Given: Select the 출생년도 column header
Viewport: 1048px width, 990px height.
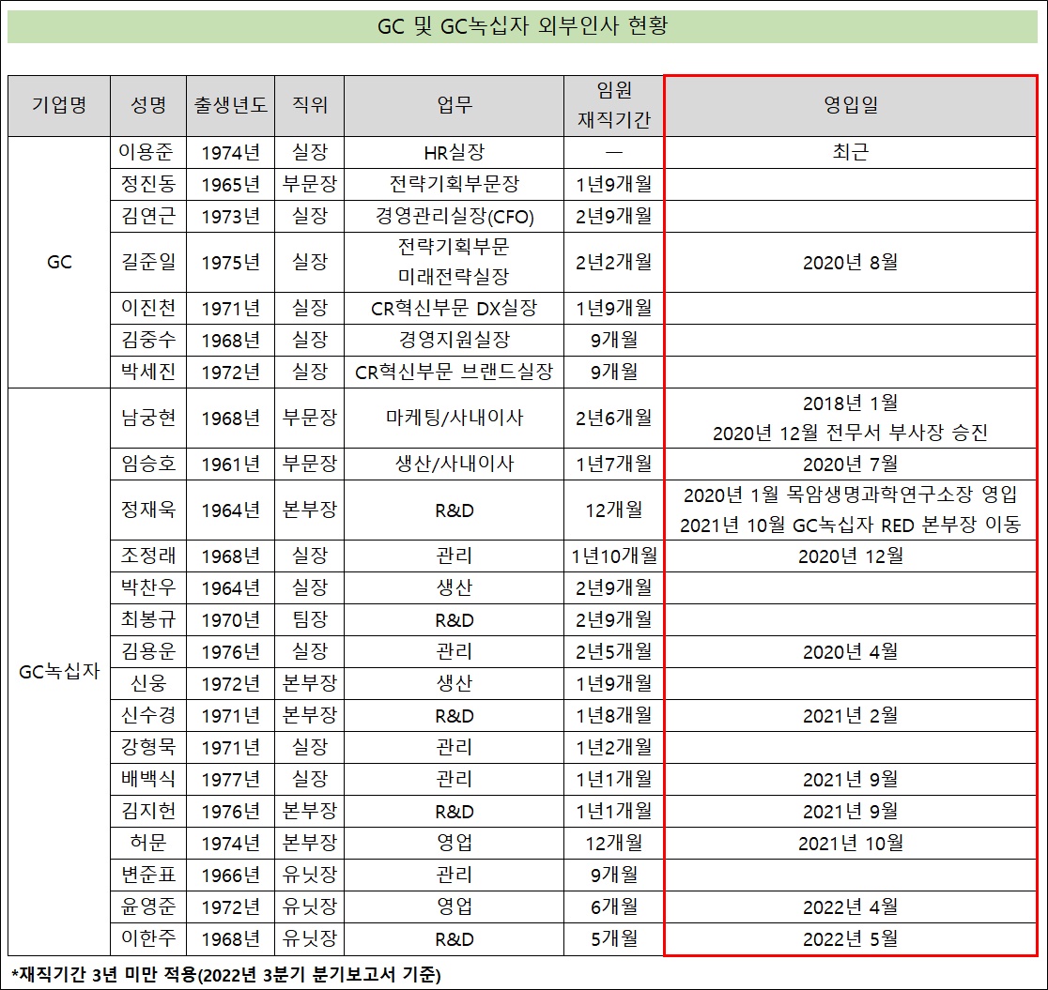Looking at the screenshot, I should click(231, 105).
